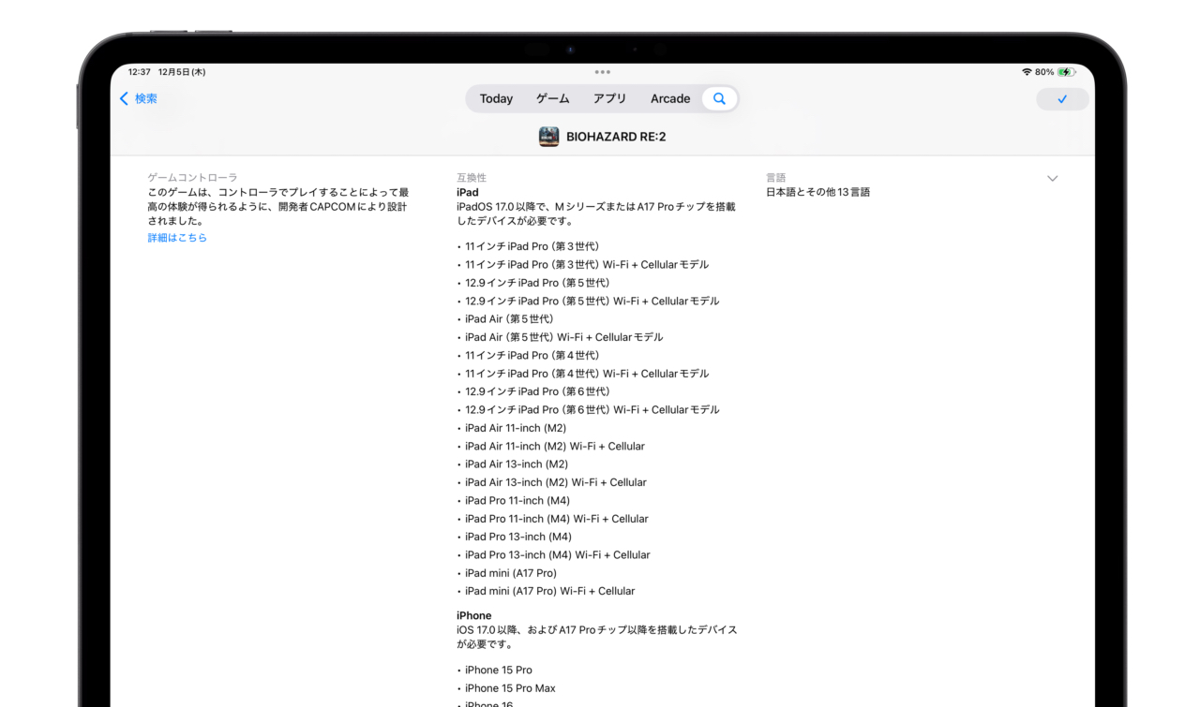This screenshot has height=707, width=1200.
Task: Select iPad Air (第5世代) Wi-Fi + Cellularモデル entry
Action: [563, 337]
